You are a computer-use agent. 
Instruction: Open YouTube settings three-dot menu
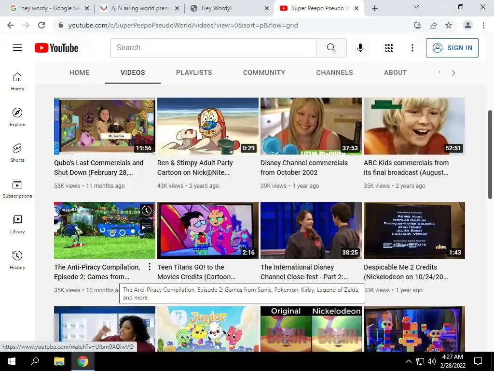coord(412,48)
